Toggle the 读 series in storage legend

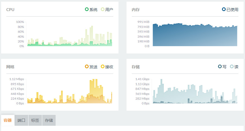[x=234, y=67]
